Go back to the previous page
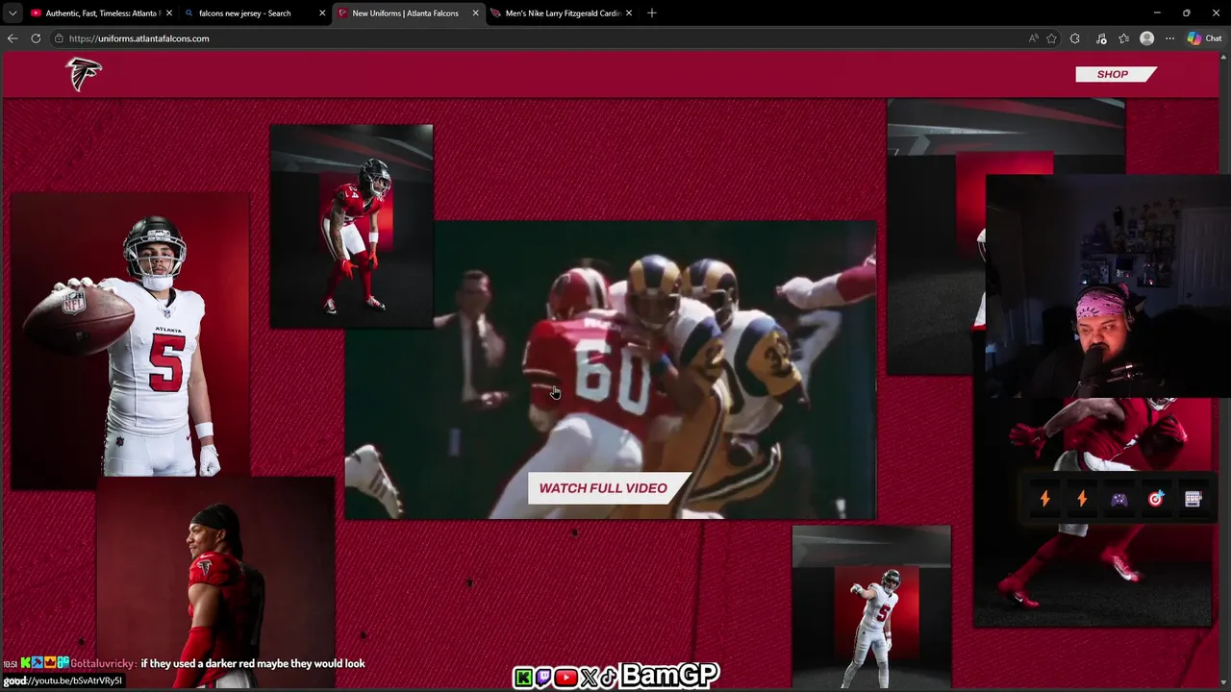Viewport: 1231px width, 692px height. click(13, 38)
